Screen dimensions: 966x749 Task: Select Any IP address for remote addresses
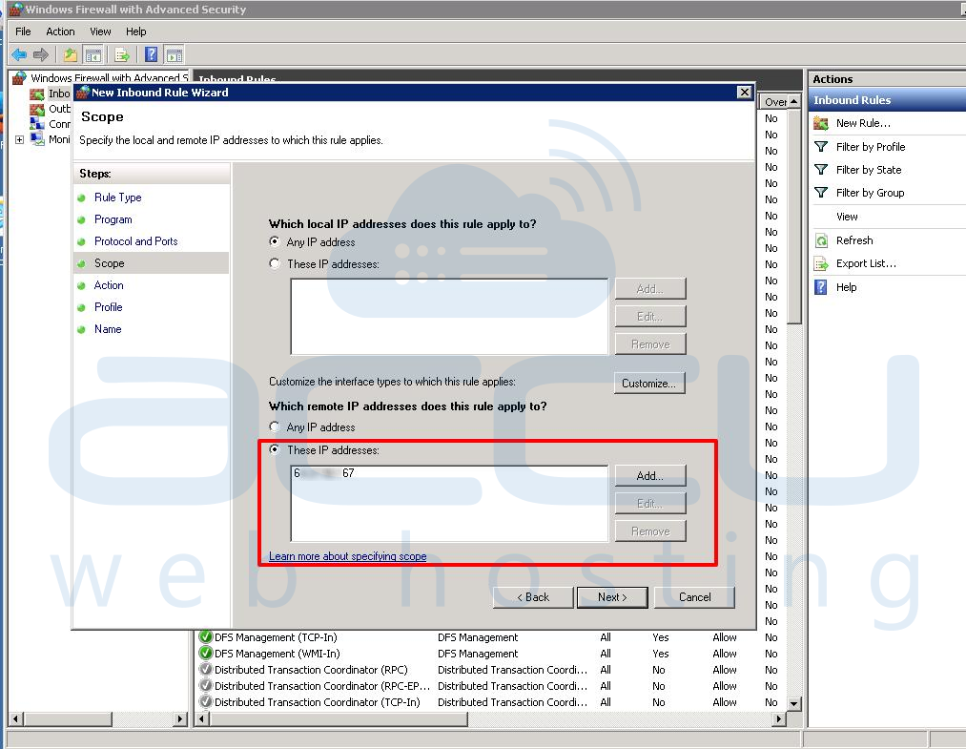tap(275, 427)
